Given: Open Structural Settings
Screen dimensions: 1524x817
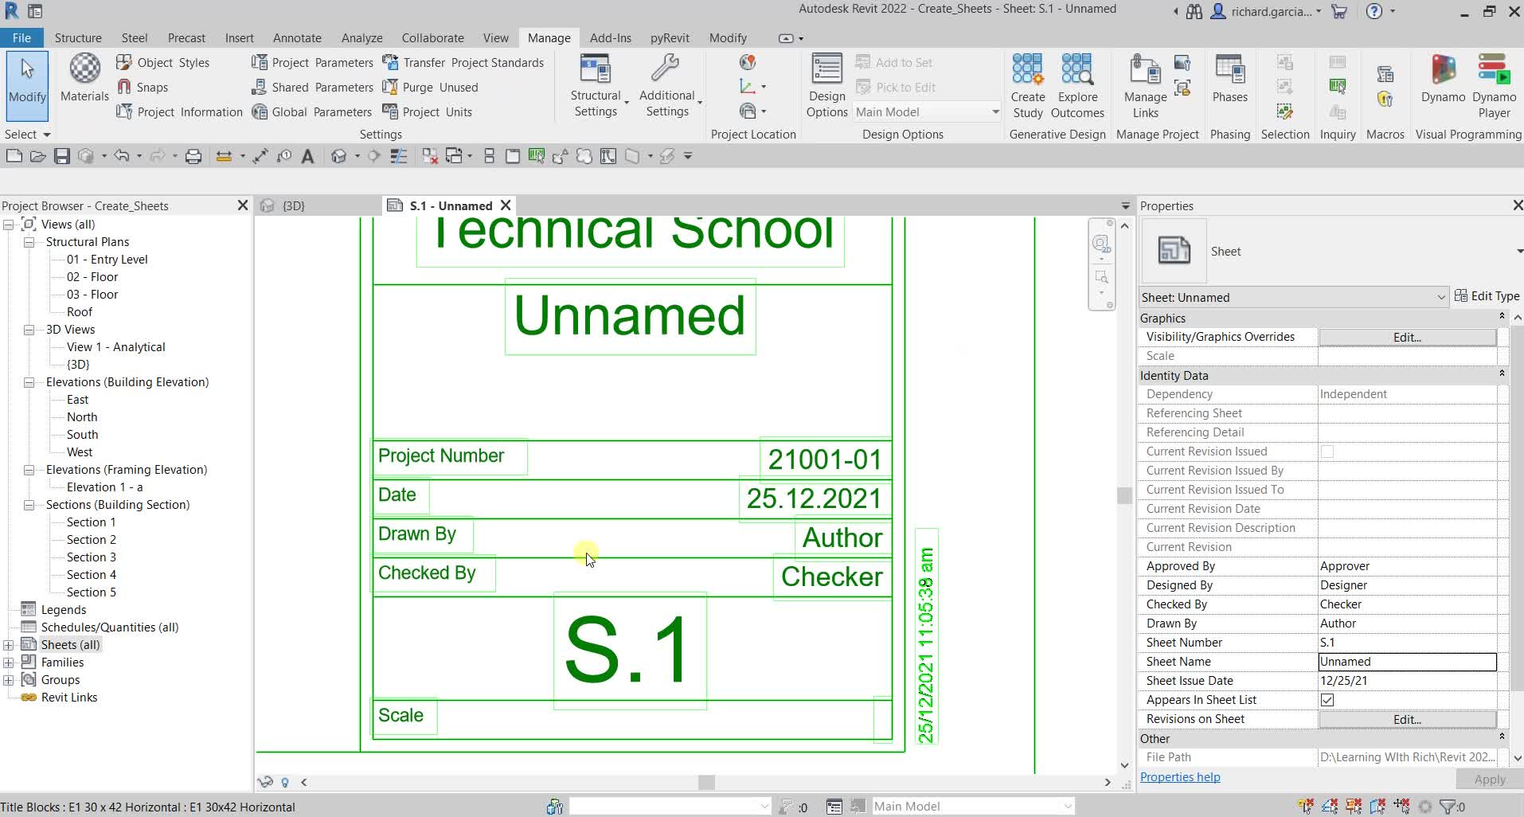Looking at the screenshot, I should pyautogui.click(x=596, y=86).
